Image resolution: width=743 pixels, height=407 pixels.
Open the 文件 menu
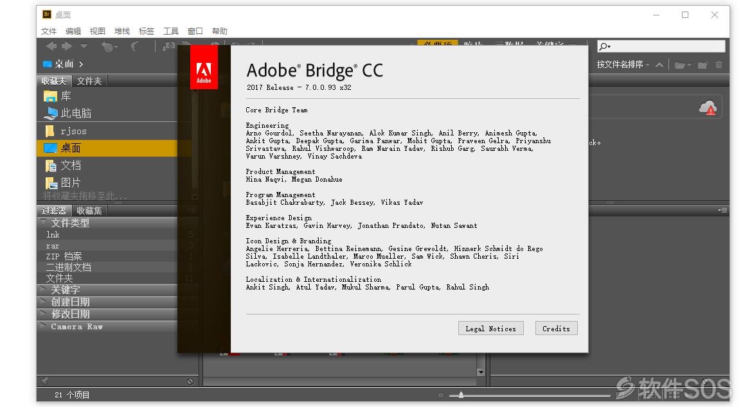49,31
